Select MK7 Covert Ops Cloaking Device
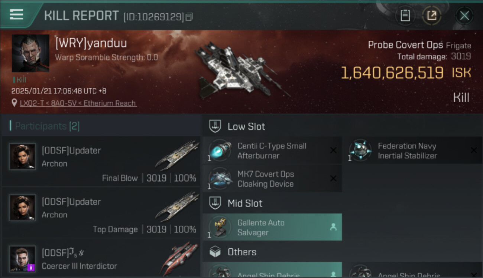 272,179
